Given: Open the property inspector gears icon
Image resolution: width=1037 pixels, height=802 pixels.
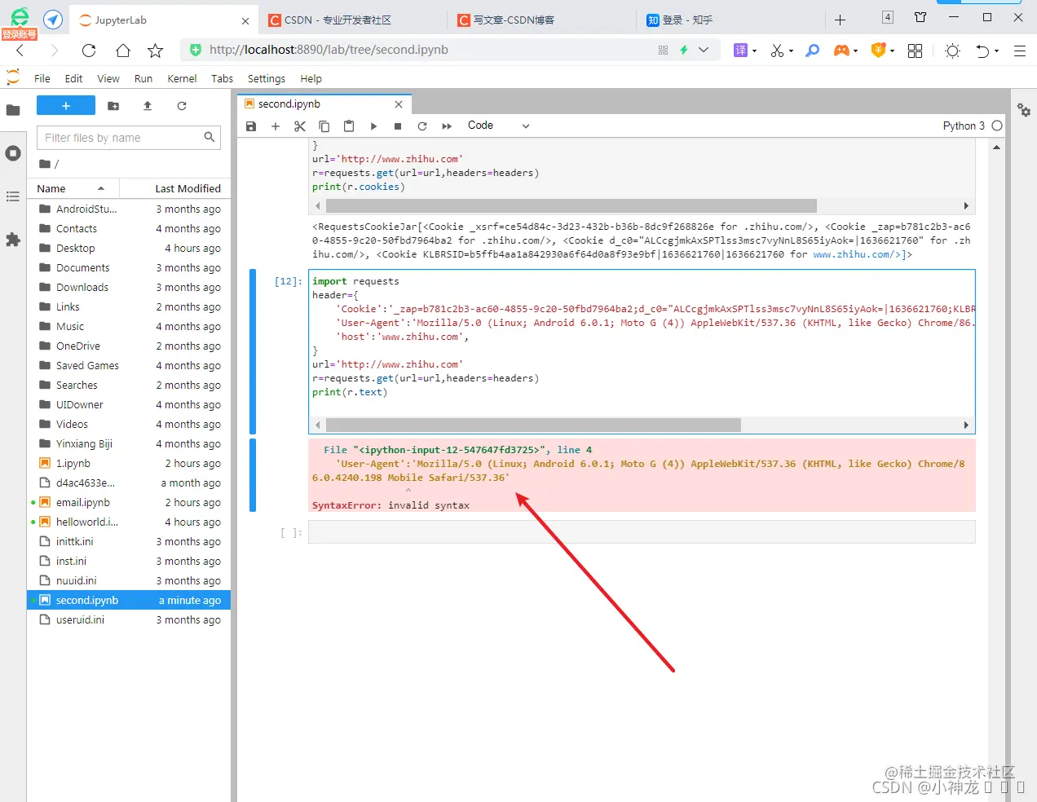Looking at the screenshot, I should tap(1024, 110).
